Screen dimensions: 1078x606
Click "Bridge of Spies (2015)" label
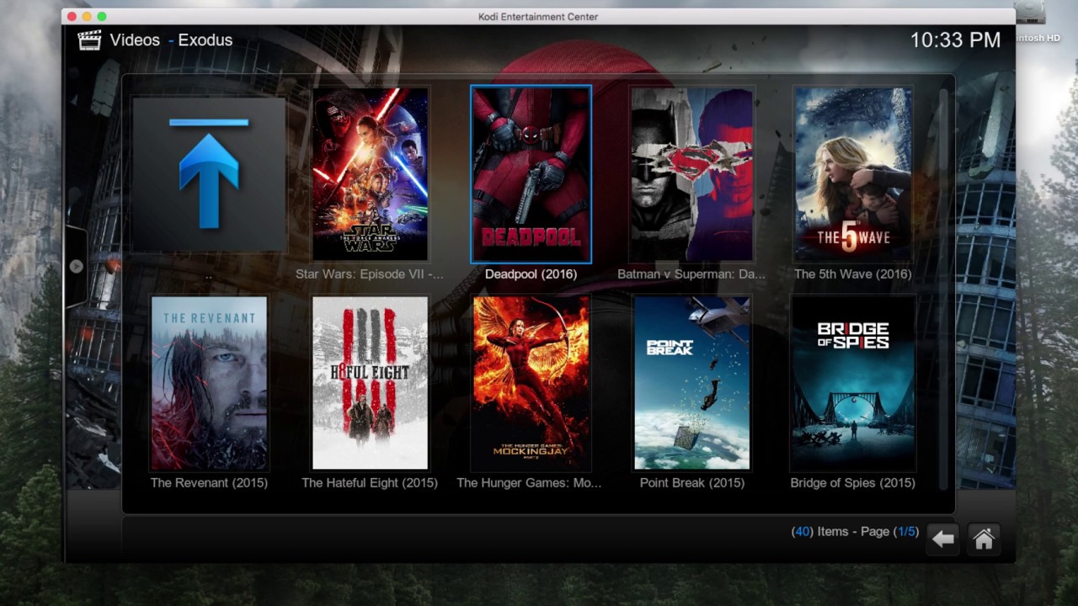[852, 483]
